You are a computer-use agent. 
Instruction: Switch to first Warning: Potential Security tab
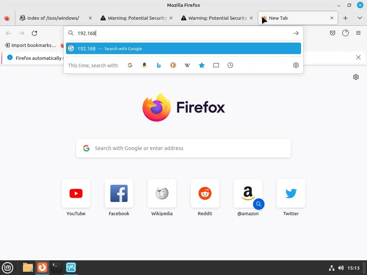click(x=137, y=18)
